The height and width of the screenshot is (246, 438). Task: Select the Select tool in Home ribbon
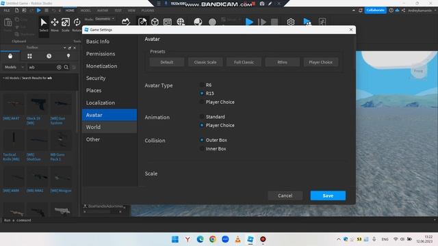pos(44,25)
